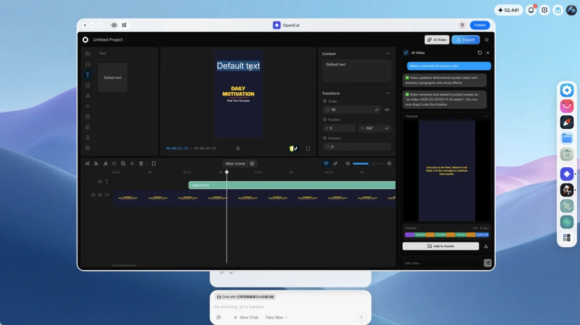The image size is (580, 325).
Task: Download the AI-generated video with download icon
Action: [486, 246]
